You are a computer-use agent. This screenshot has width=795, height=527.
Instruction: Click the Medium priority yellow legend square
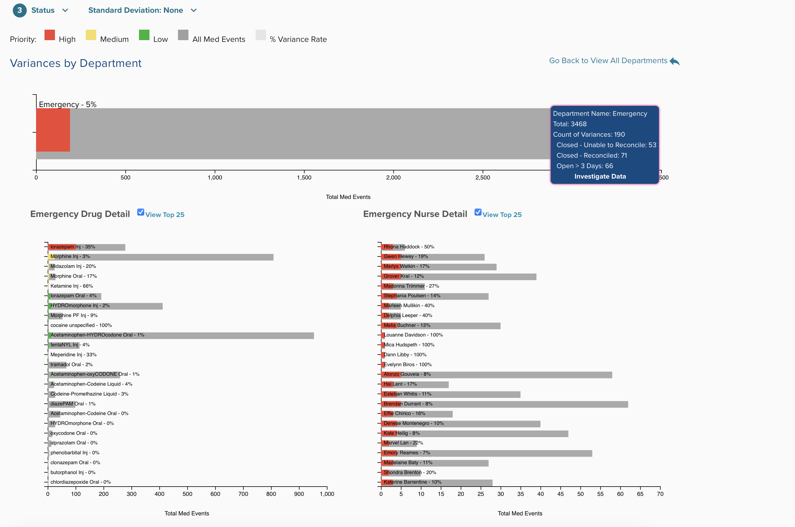click(x=91, y=35)
